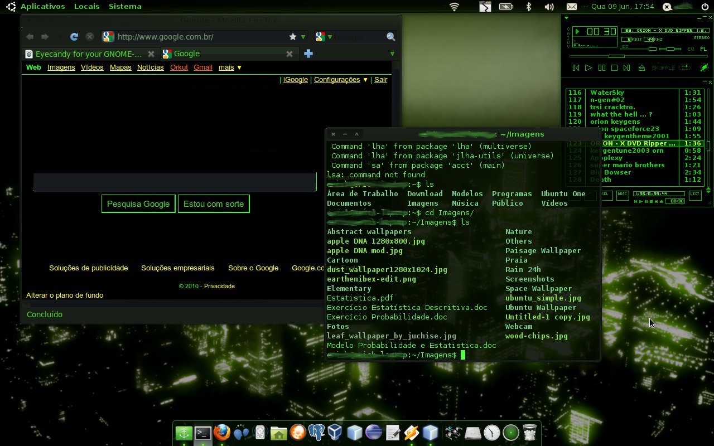
Task: Click the lightning bolt icon in player
Action: coord(704,67)
